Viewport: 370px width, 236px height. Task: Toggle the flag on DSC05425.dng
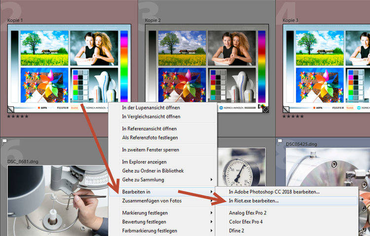tap(279, 142)
